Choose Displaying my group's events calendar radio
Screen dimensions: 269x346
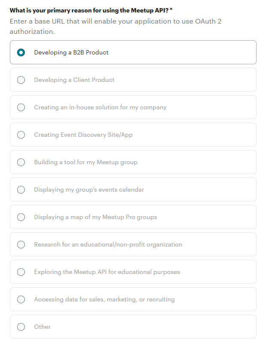[x=21, y=190]
